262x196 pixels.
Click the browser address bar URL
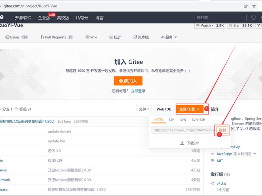click(x=30, y=6)
